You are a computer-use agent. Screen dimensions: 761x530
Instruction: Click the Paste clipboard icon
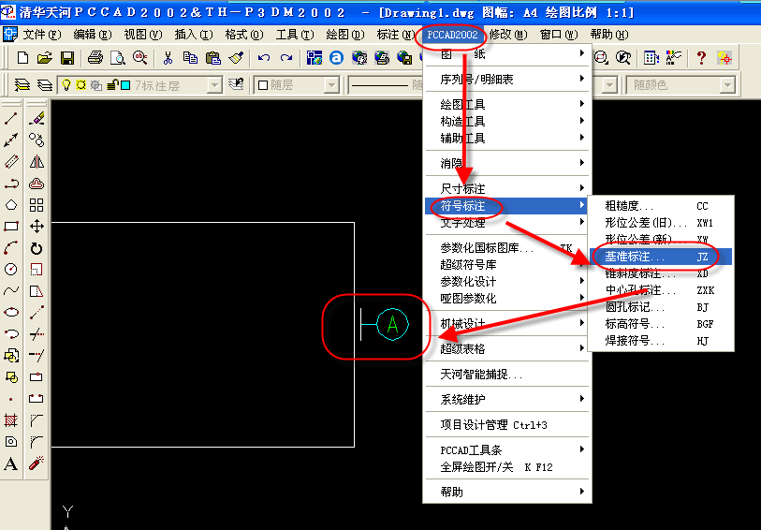tap(213, 58)
